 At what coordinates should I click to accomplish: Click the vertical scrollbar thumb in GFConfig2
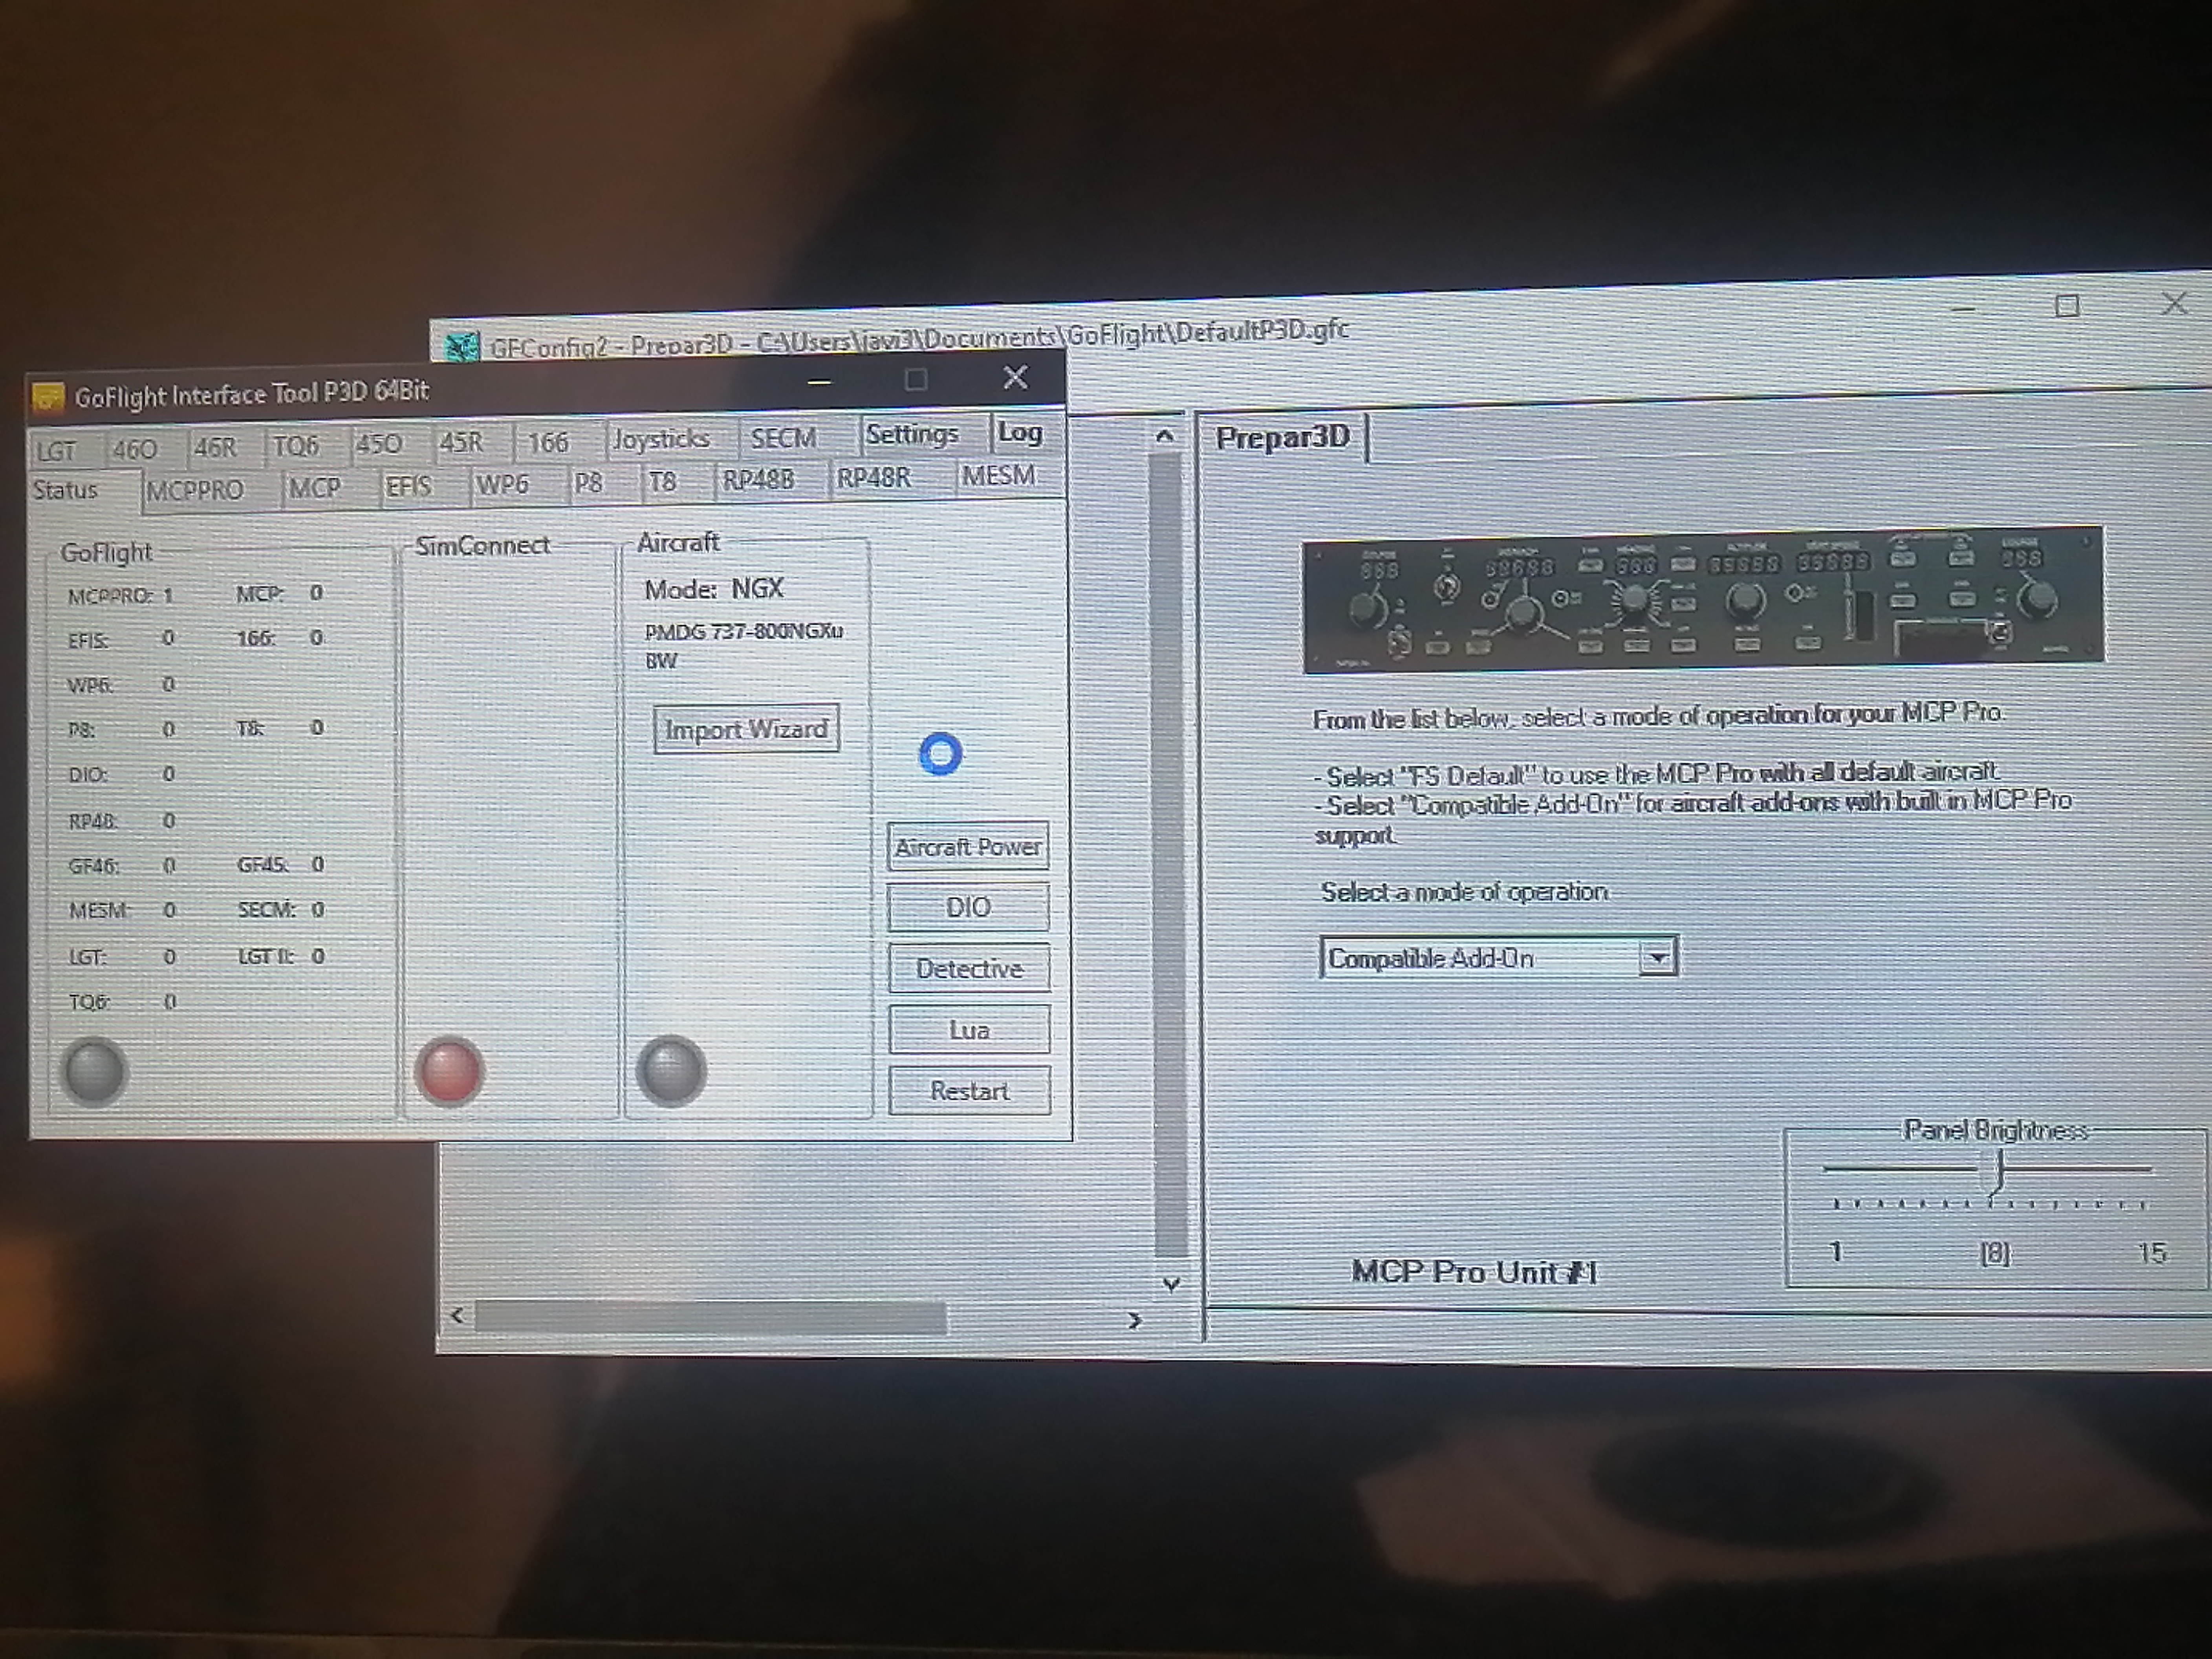click(1169, 855)
